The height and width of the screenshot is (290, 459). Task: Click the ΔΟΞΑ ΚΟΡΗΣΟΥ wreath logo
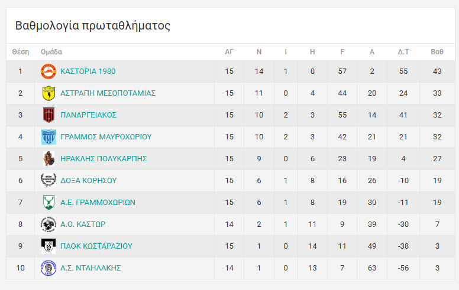tap(49, 181)
